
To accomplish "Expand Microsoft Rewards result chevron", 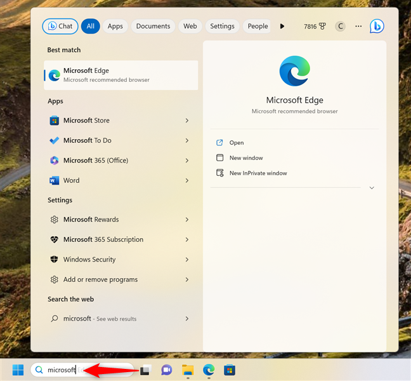I will [187, 220].
